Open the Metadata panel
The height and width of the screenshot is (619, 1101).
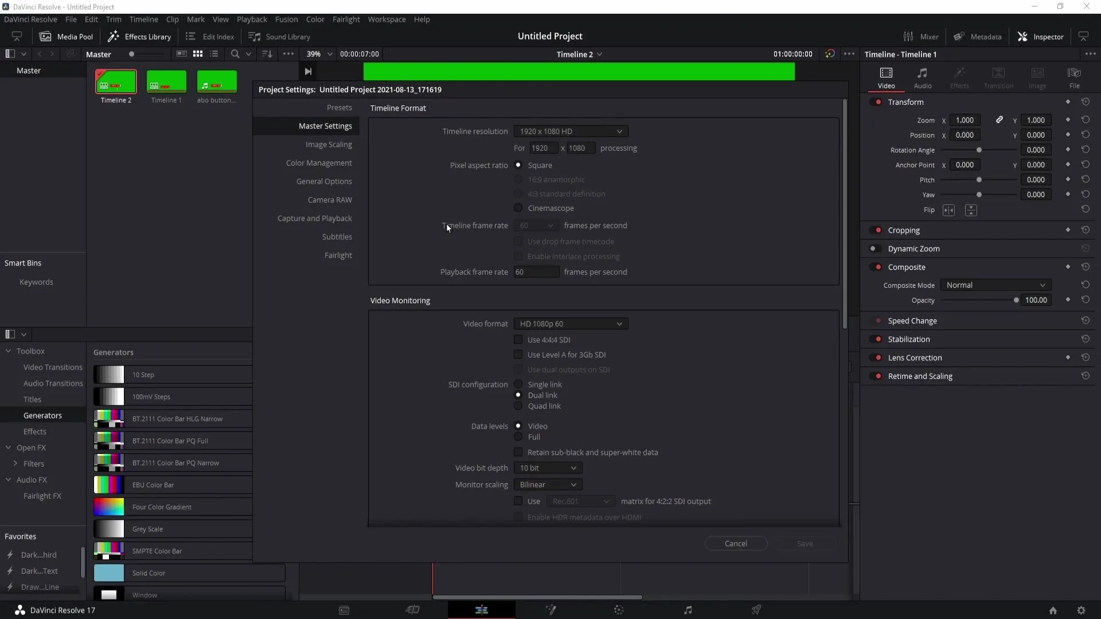pyautogui.click(x=980, y=36)
